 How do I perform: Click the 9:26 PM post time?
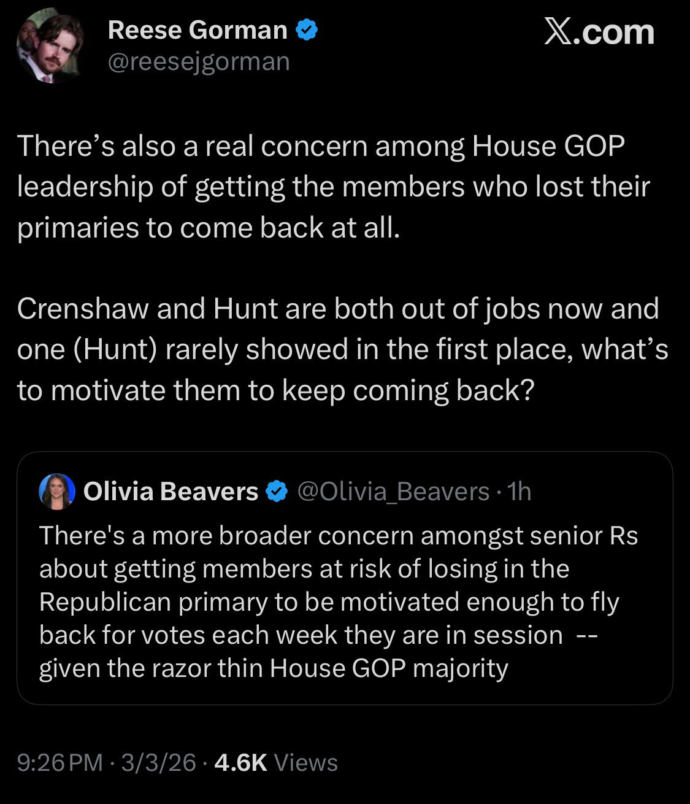click(x=60, y=762)
